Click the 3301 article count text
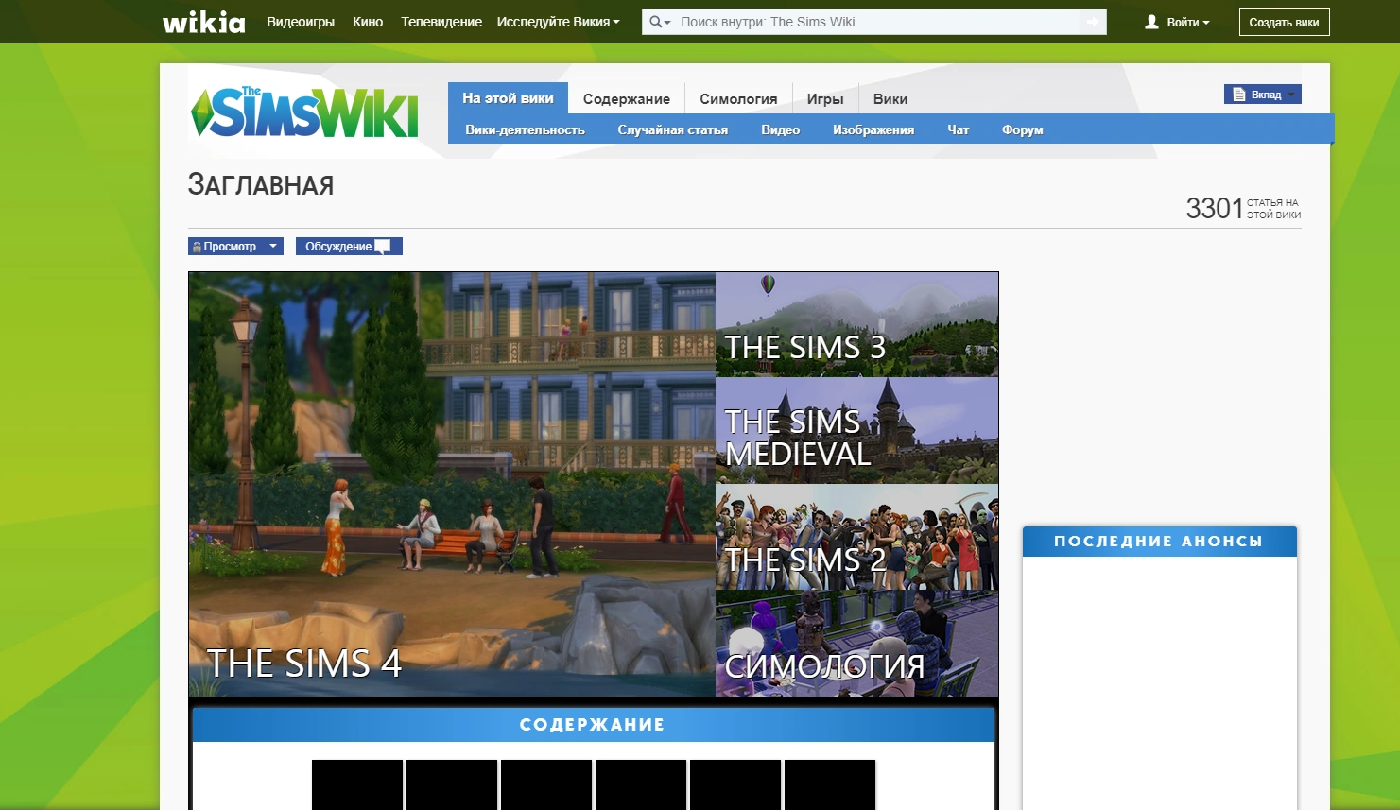Screen dimensions: 1400x810 coord(1215,208)
